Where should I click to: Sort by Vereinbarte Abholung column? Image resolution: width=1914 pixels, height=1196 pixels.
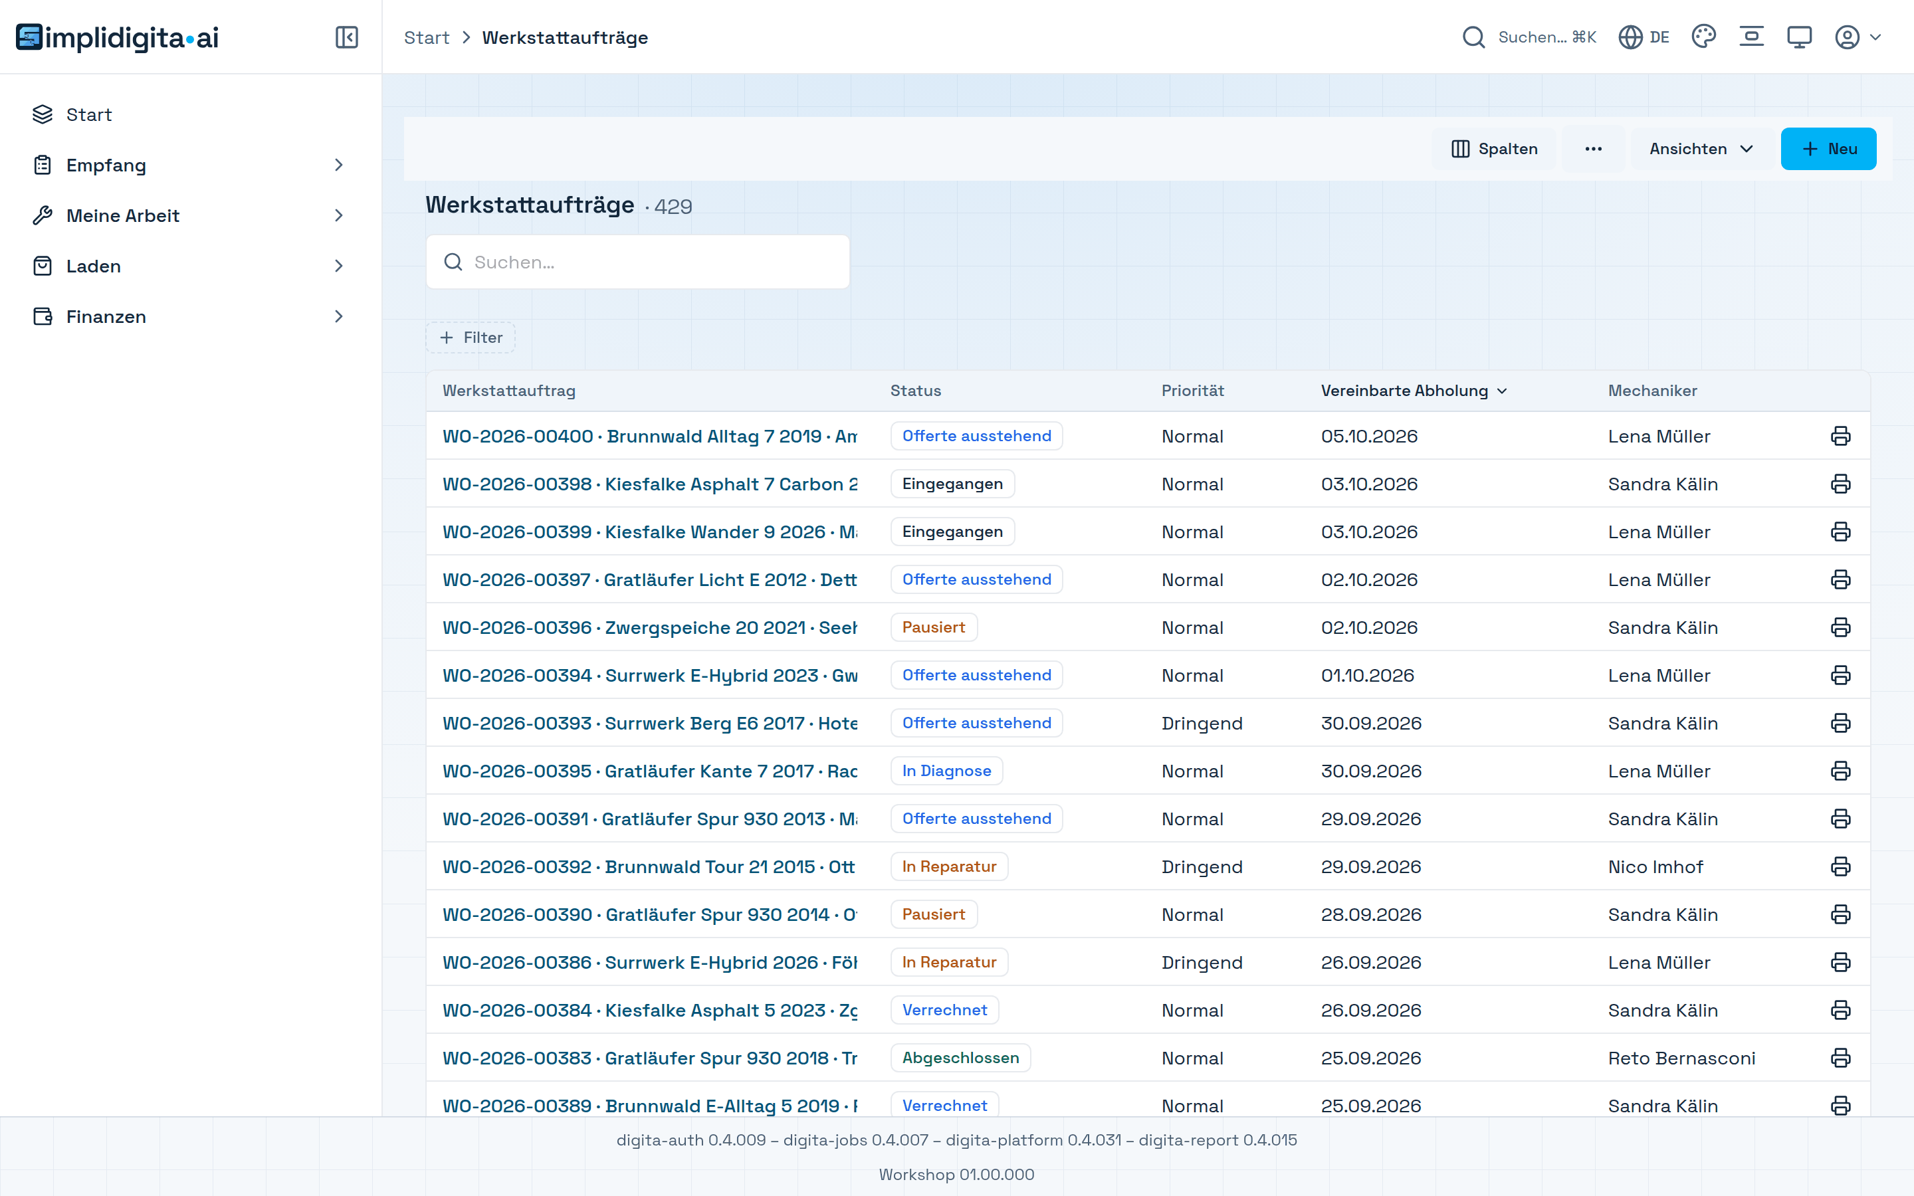1414,391
